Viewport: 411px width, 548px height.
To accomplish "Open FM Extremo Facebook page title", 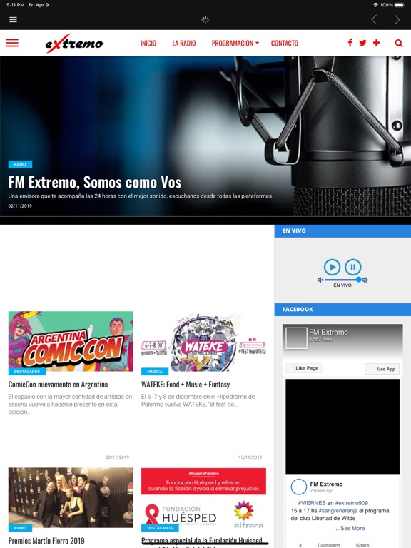I will pos(328,332).
